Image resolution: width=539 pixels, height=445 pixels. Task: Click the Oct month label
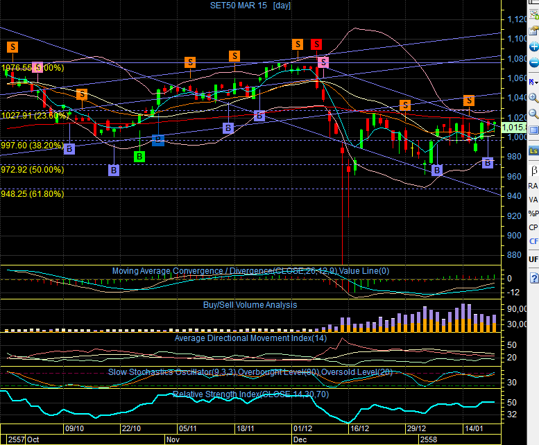[33, 439]
